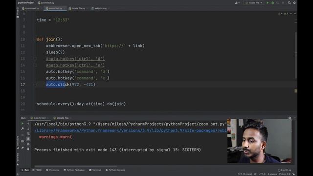Open the Problems tool window
This screenshot has width=313, height=176.
click(52, 170)
